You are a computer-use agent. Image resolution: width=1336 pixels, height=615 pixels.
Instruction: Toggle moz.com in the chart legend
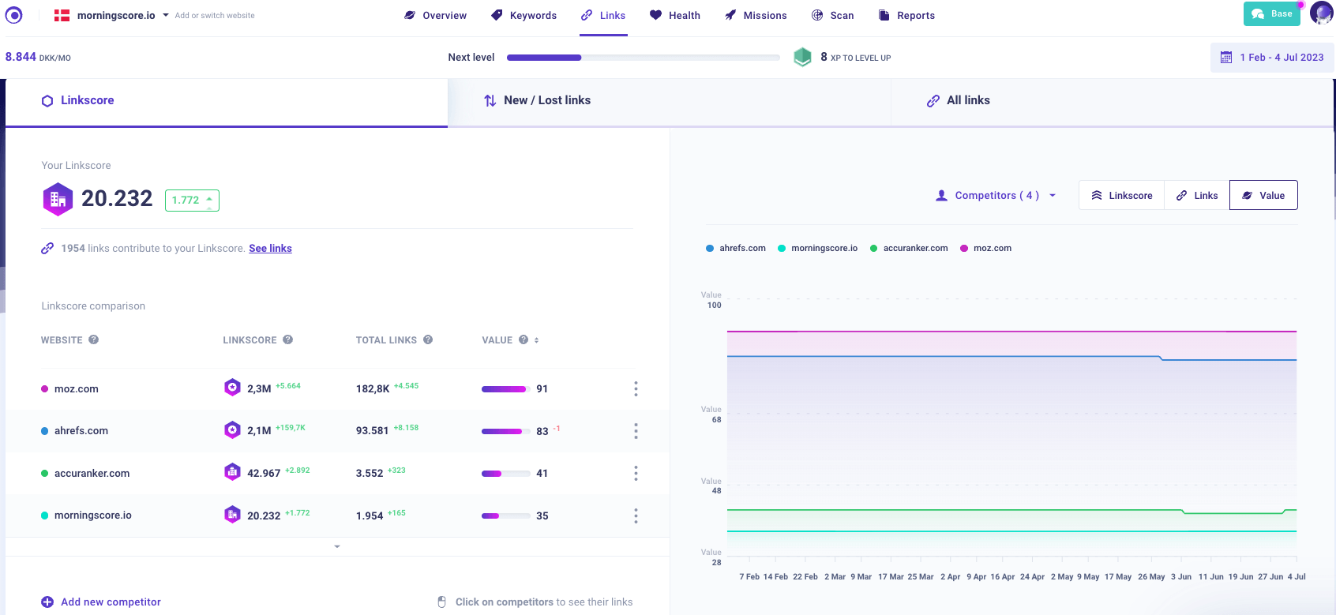tap(985, 248)
